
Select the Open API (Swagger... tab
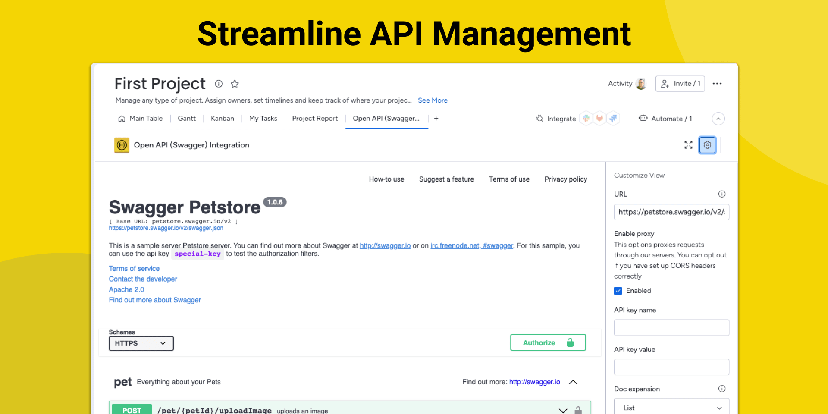386,119
